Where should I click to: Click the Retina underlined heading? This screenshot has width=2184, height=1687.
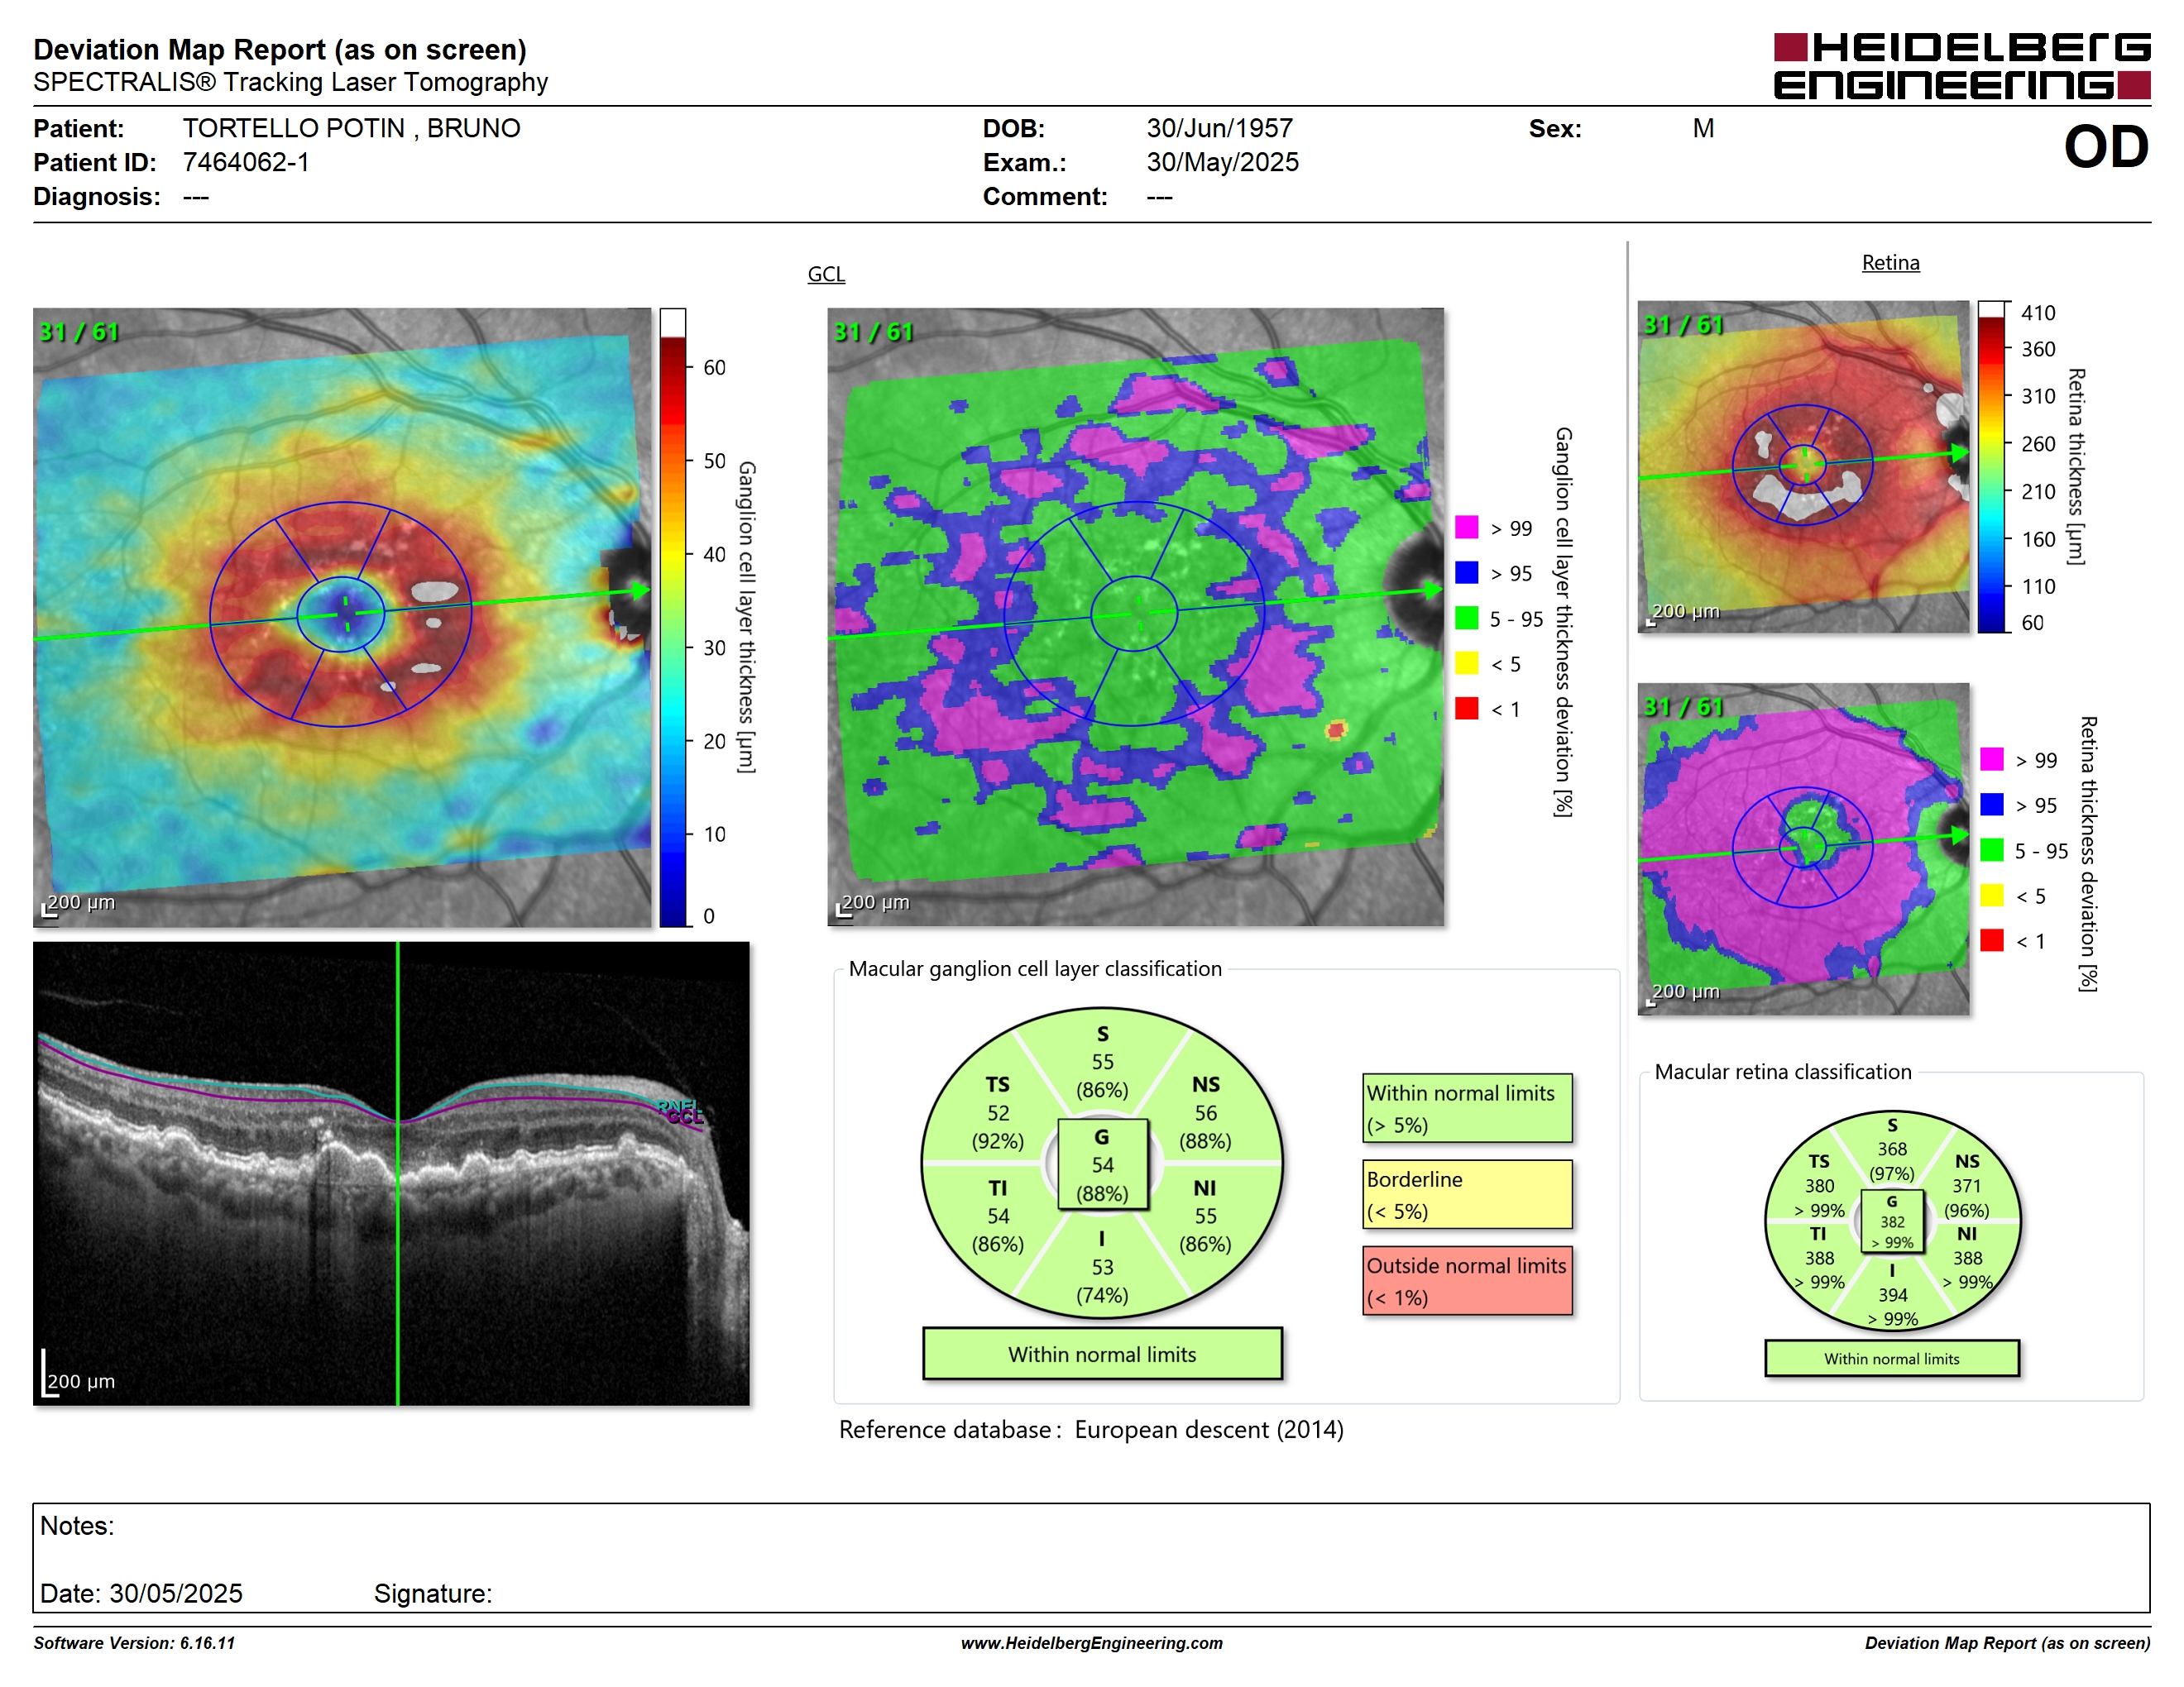[1890, 263]
